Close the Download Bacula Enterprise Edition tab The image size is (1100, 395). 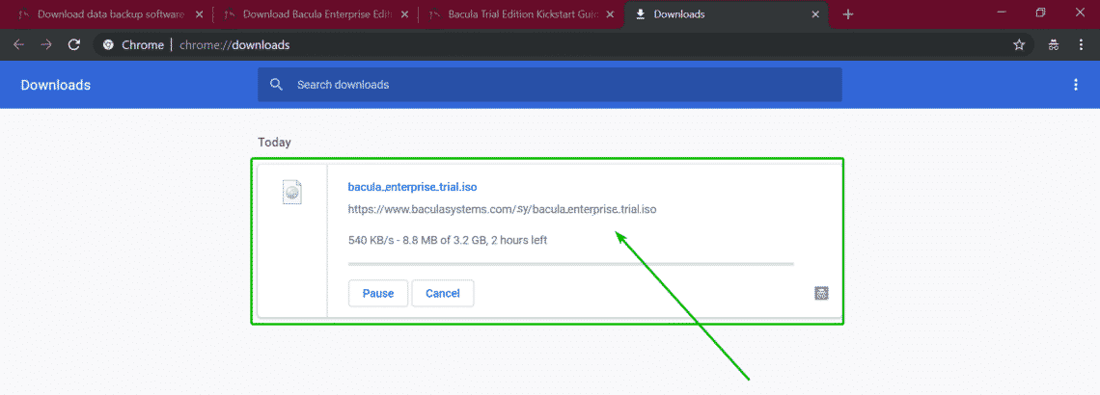[404, 14]
